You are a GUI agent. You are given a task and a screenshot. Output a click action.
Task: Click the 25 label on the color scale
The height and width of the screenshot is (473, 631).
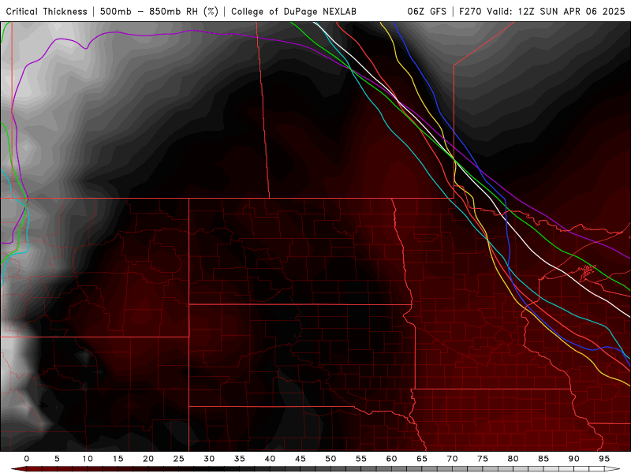(179, 459)
